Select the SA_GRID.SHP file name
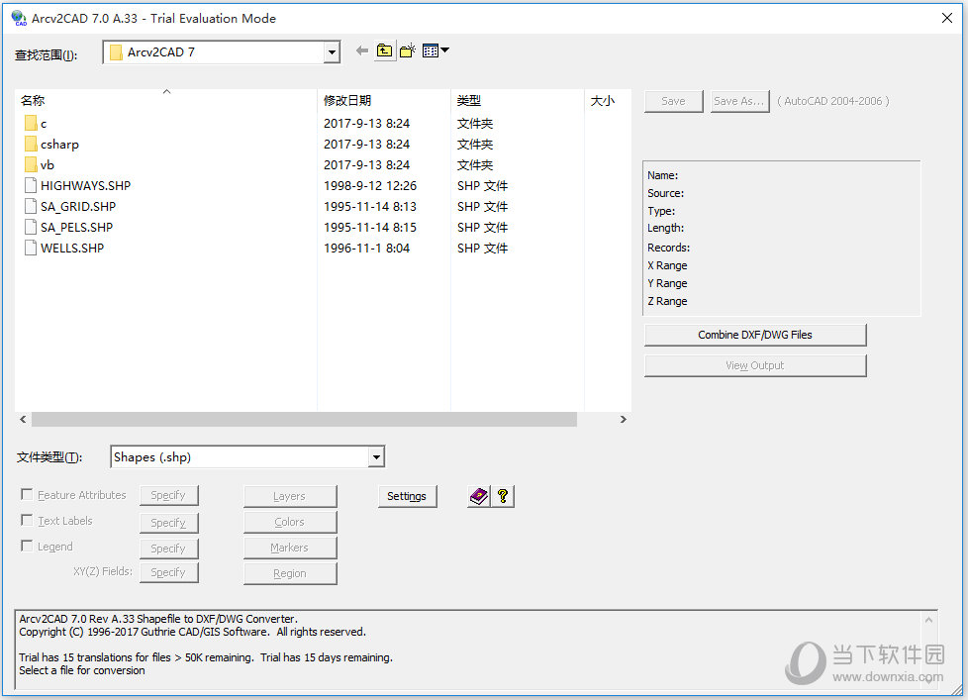Image resolution: width=968 pixels, height=700 pixels. coord(78,207)
